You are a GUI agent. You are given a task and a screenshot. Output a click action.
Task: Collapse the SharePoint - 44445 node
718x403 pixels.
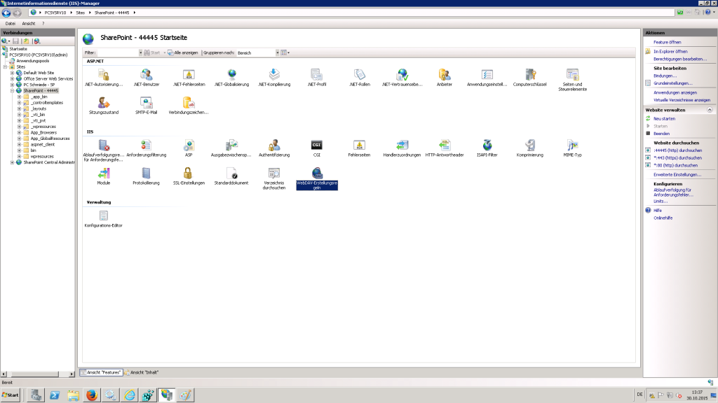(13, 90)
